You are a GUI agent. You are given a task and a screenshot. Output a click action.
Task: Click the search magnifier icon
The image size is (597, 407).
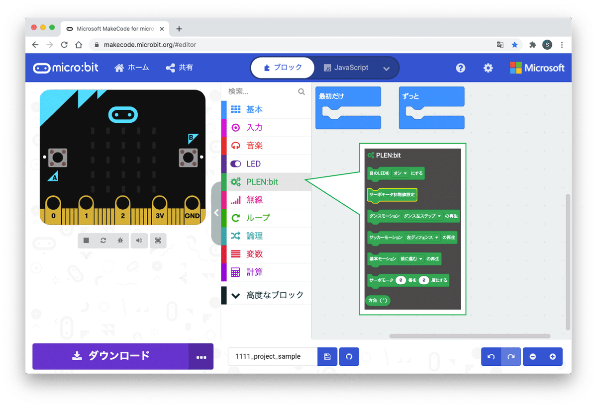(301, 91)
